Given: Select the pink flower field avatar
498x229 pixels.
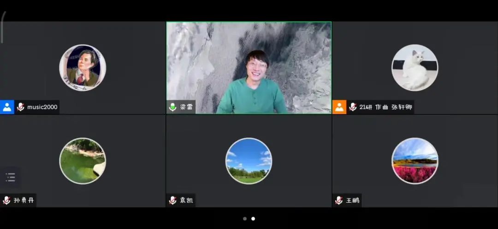Looking at the screenshot, I should 415,161.
